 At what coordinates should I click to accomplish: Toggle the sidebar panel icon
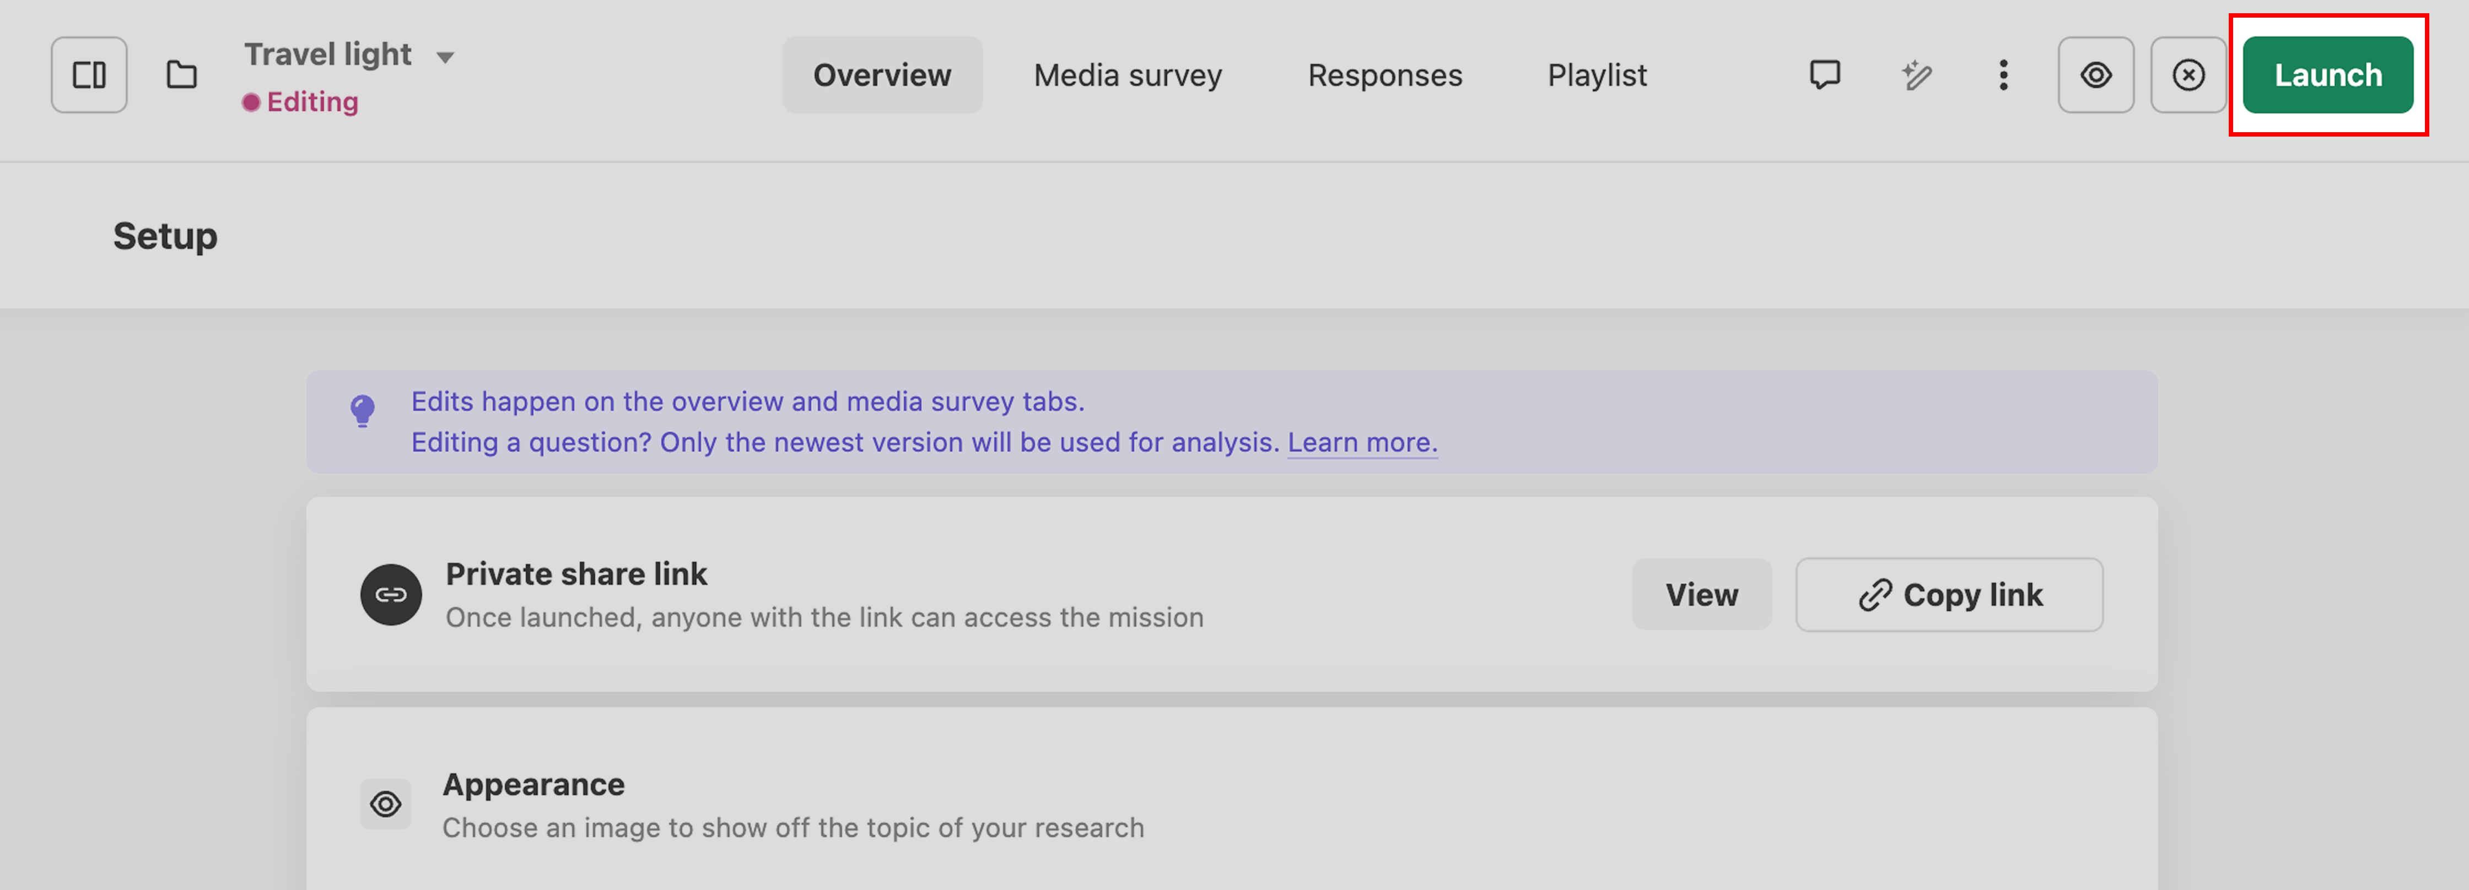click(x=89, y=75)
